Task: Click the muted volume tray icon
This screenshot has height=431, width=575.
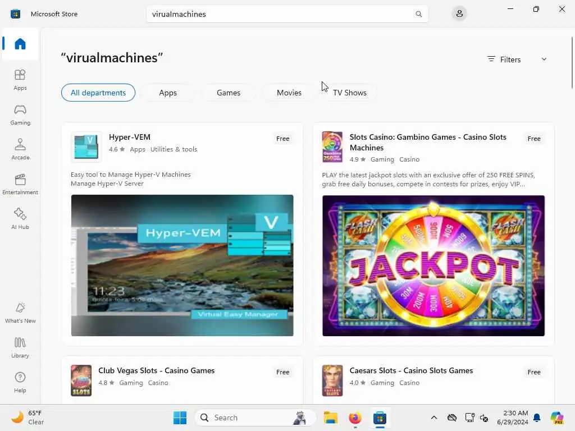Action: pyautogui.click(x=484, y=418)
